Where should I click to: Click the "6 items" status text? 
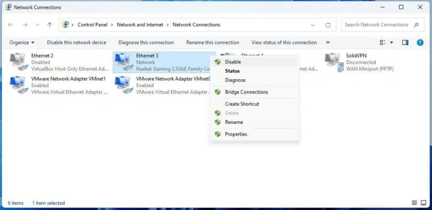point(15,203)
